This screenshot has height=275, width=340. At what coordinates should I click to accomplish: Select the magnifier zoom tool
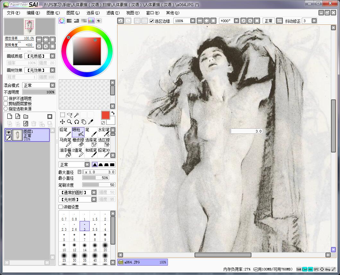coord(70,122)
